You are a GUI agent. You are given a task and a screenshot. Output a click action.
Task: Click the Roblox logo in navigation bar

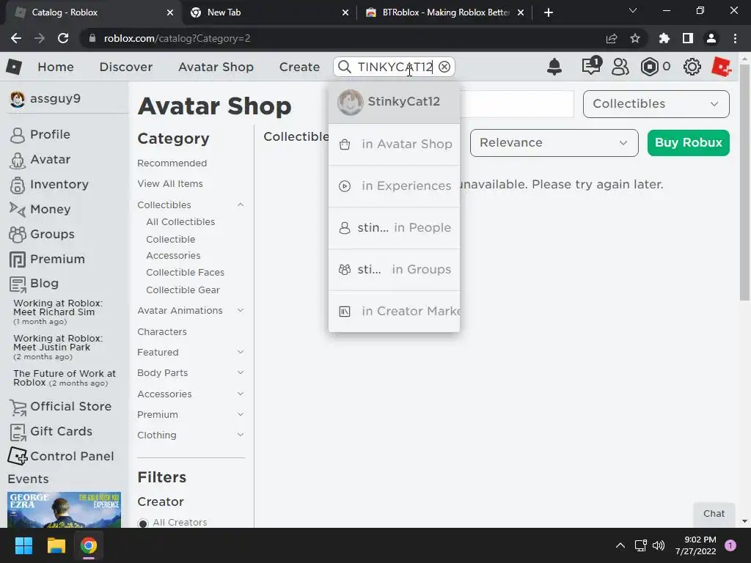tap(14, 67)
